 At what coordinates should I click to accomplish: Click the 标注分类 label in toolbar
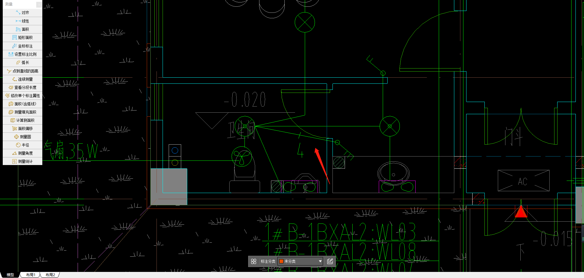[x=268, y=261]
